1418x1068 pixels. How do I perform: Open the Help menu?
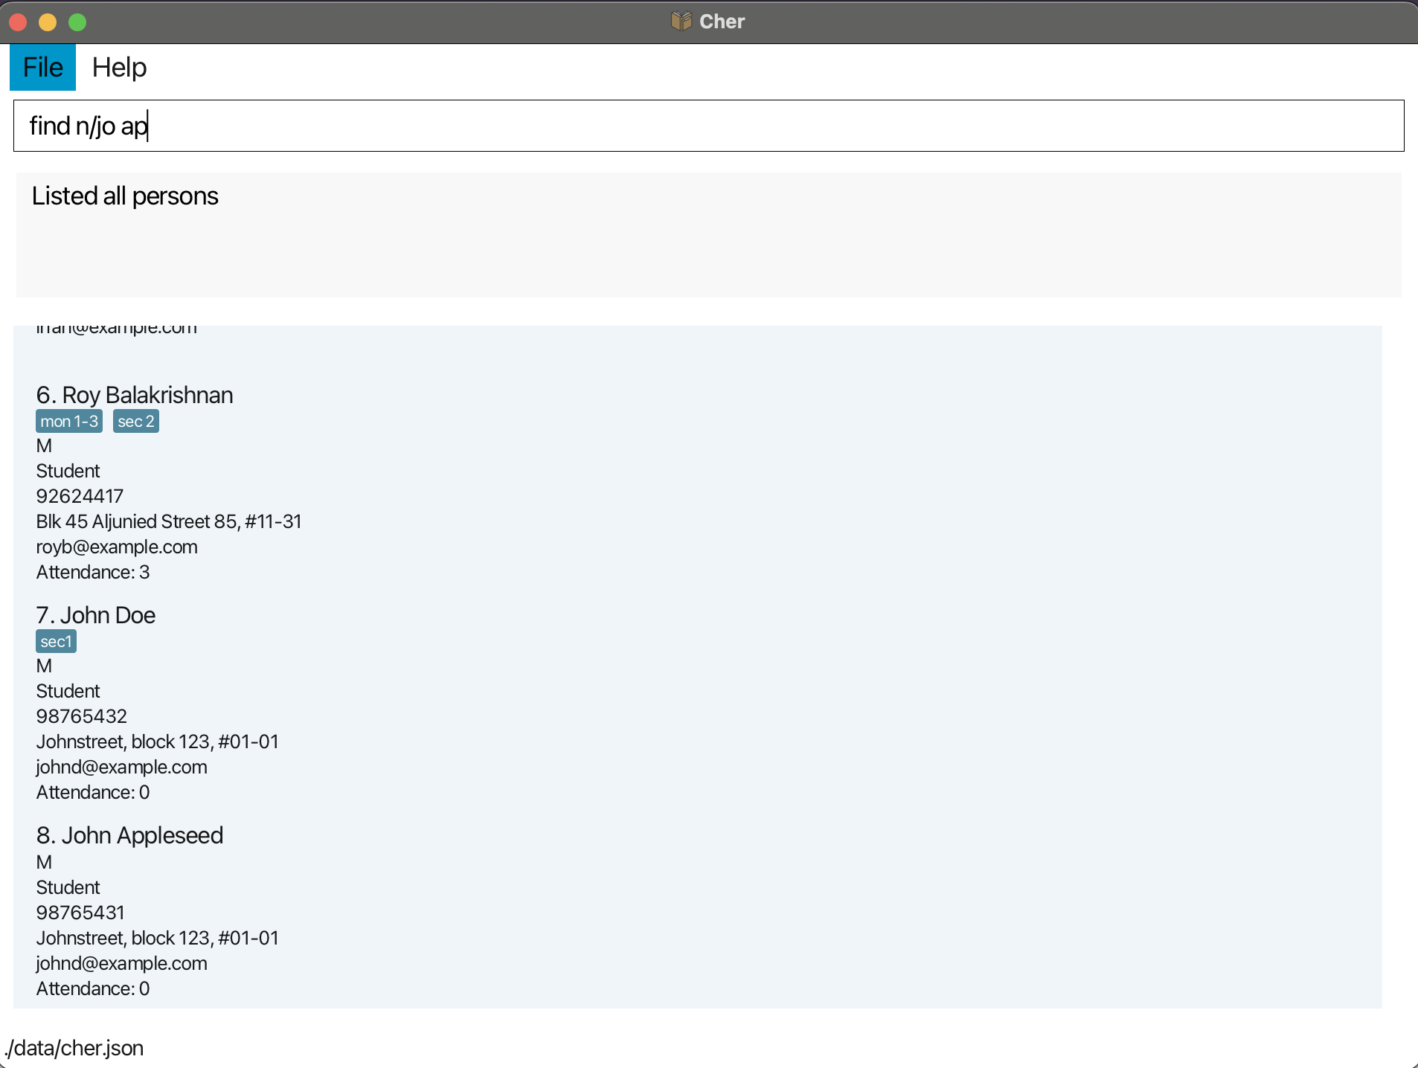[x=119, y=67]
